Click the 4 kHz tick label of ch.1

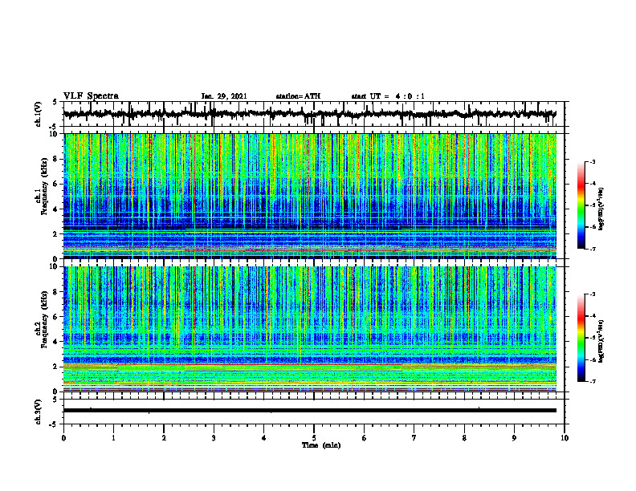(57, 209)
